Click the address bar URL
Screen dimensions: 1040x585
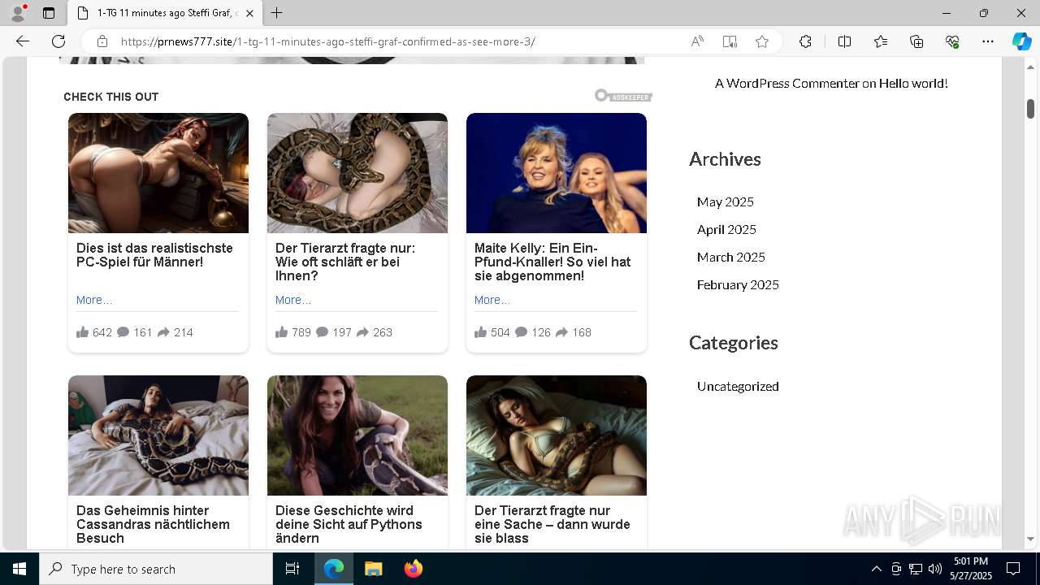(328, 41)
